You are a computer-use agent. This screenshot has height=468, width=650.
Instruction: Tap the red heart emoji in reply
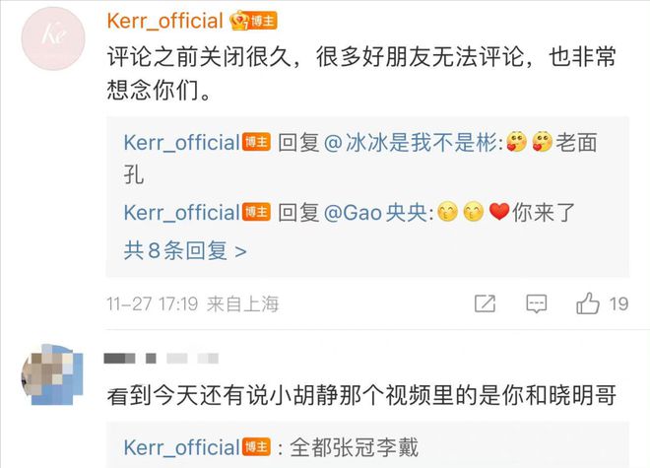(499, 212)
